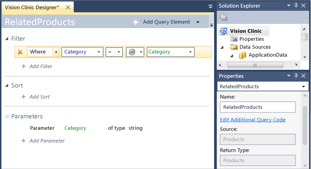
Task: Close the Solution Explorer panel
Action: [x=303, y=6]
